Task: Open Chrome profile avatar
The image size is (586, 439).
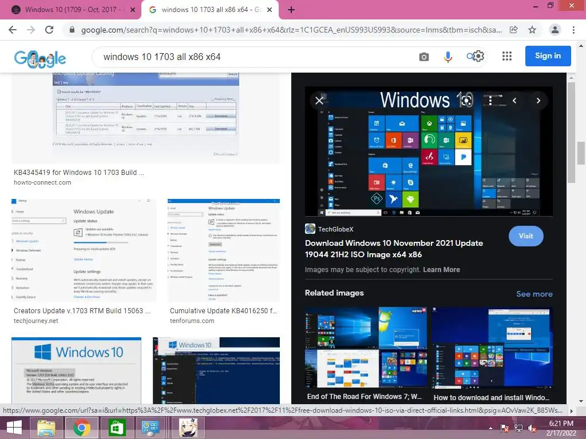Action: tap(555, 30)
